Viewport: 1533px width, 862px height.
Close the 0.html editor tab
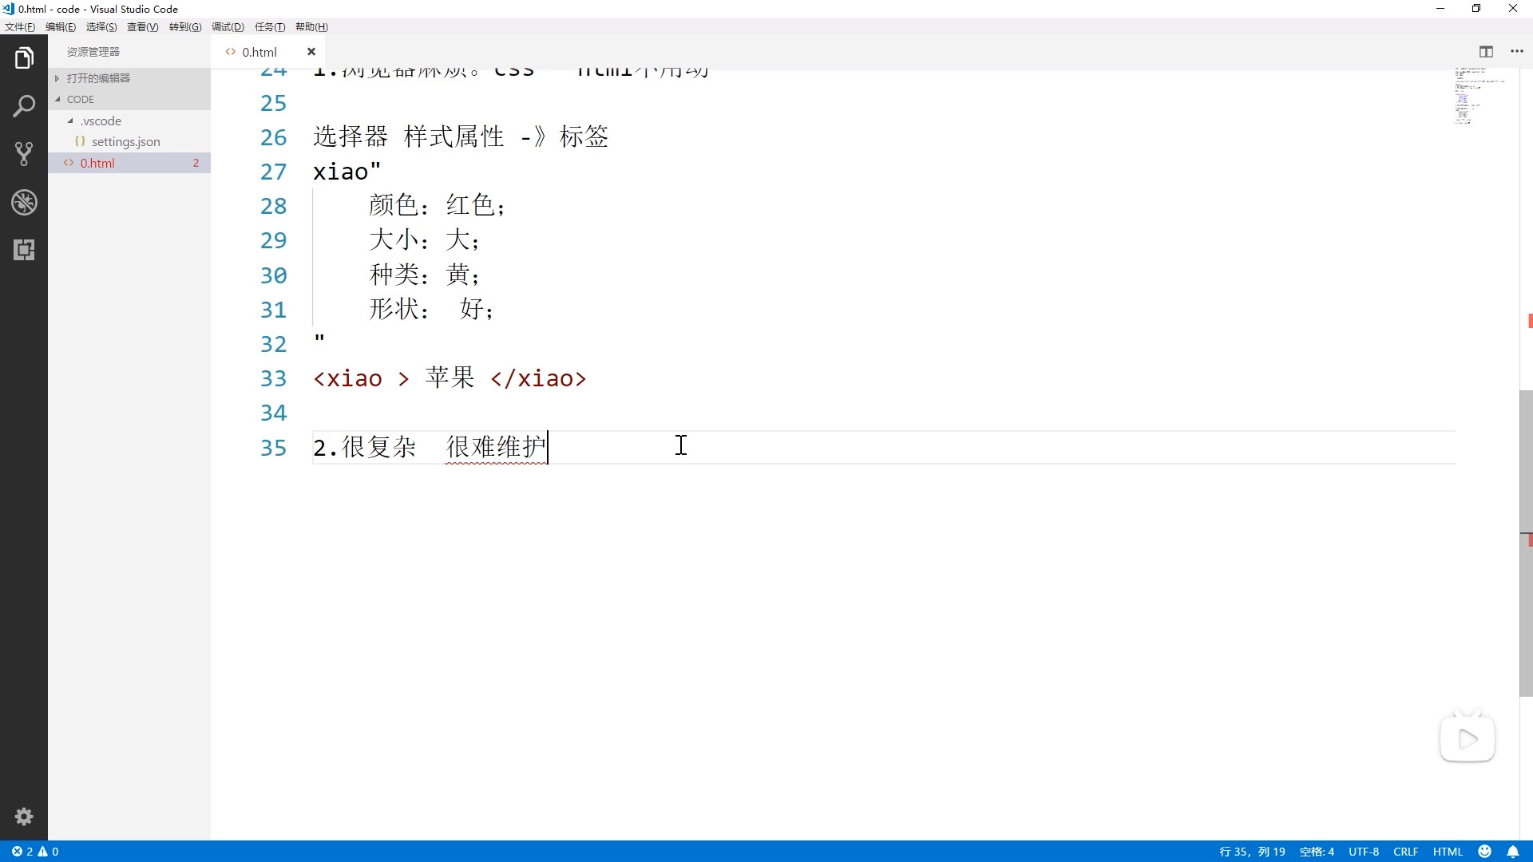click(311, 52)
